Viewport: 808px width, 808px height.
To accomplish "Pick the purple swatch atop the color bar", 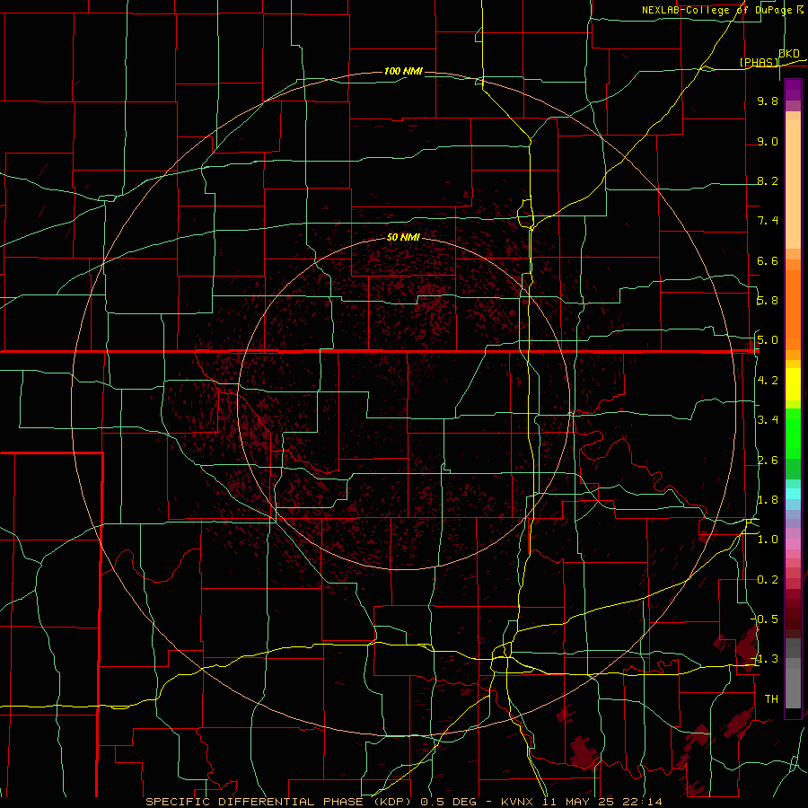I will coord(793,90).
